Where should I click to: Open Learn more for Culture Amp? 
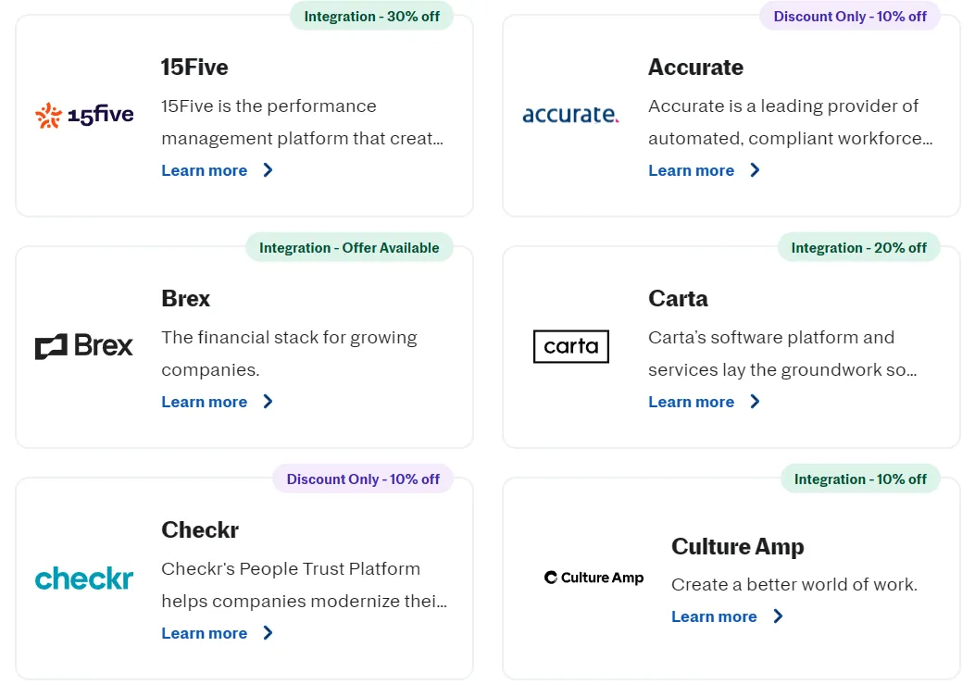pyautogui.click(x=715, y=616)
